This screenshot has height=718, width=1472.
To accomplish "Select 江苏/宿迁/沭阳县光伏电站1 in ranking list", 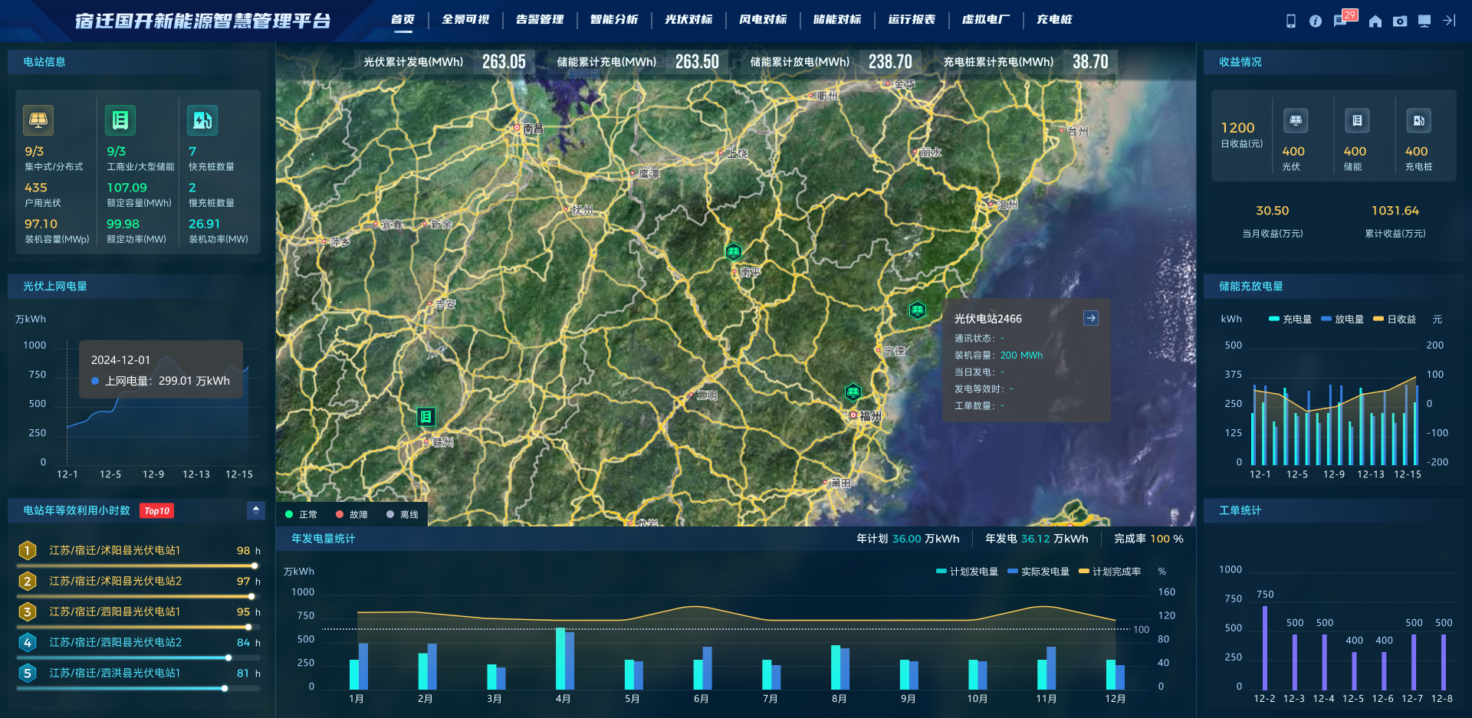I will click(x=115, y=550).
